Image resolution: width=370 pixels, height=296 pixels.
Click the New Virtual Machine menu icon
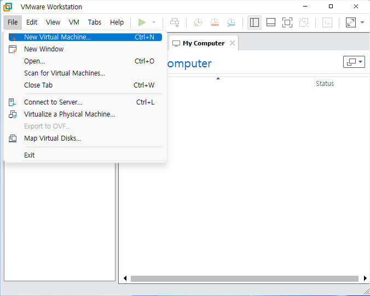pyautogui.click(x=13, y=37)
